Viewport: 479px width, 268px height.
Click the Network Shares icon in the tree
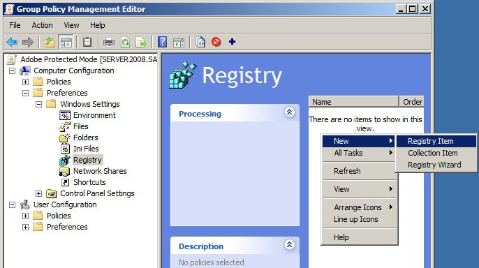(x=64, y=171)
